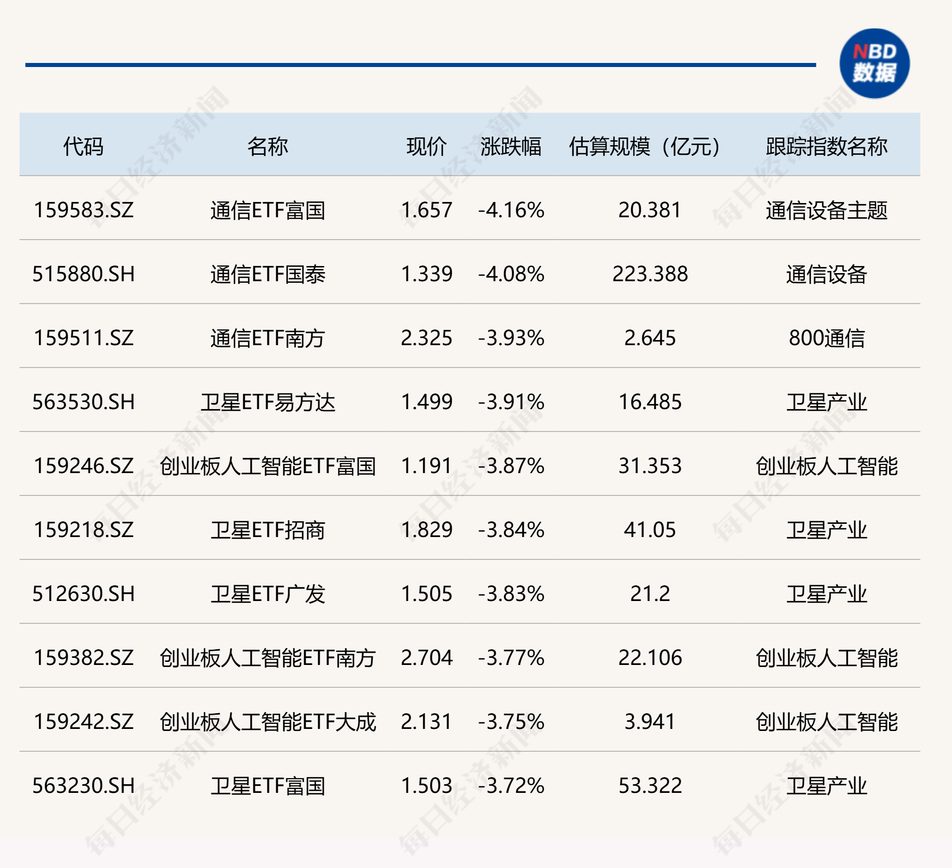Open 通信ETF富国 fund name
Screen dimensions: 952x868
(266, 210)
